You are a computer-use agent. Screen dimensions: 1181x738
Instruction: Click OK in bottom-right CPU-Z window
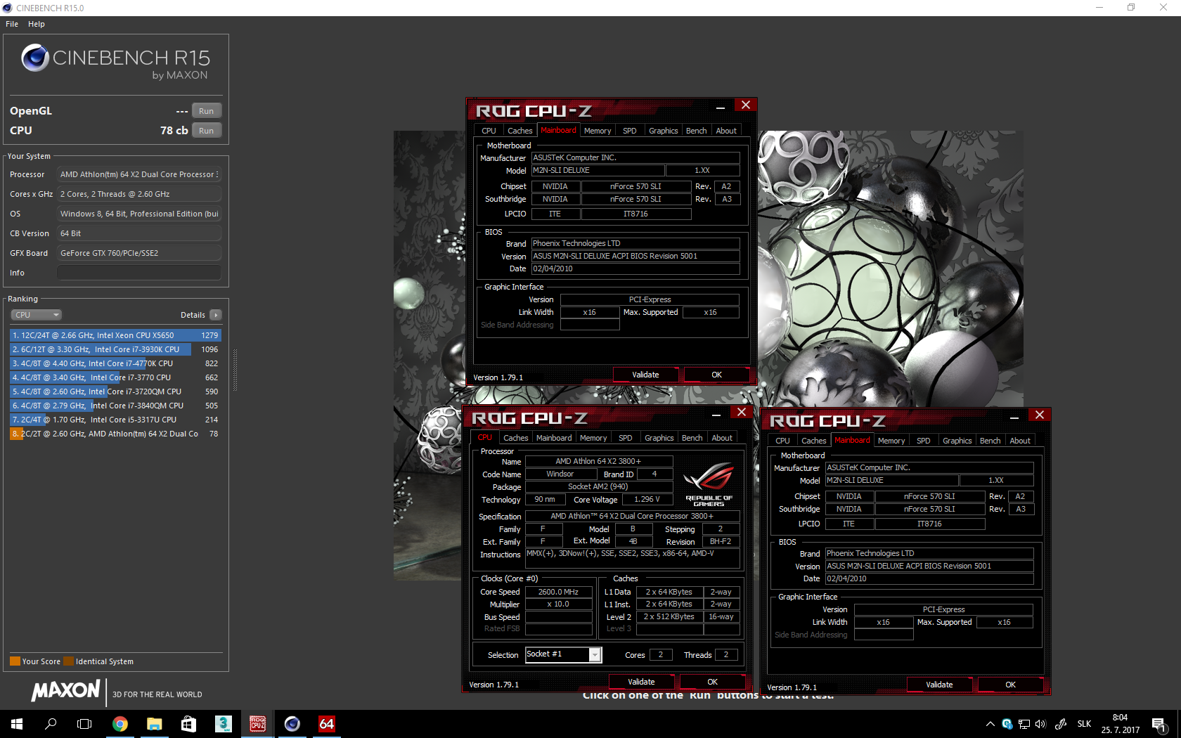(x=1010, y=685)
